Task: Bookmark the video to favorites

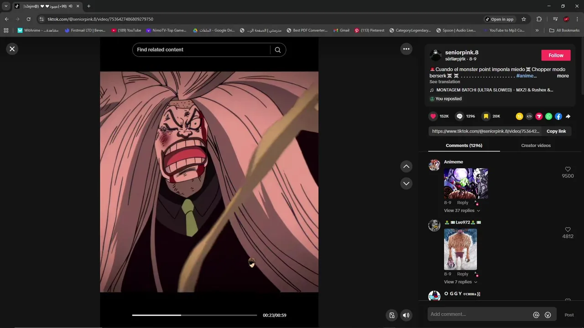Action: click(x=486, y=116)
